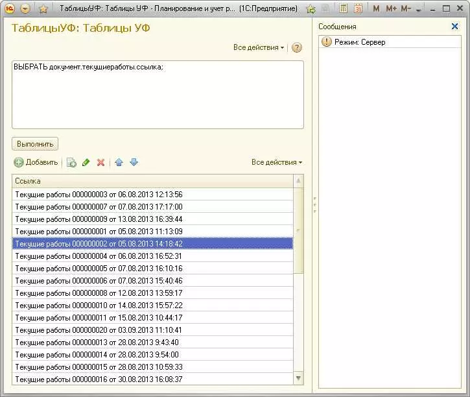Viewport: 470px width, 397px height.
Task: Close the Сообщения panel
Action: (x=454, y=27)
